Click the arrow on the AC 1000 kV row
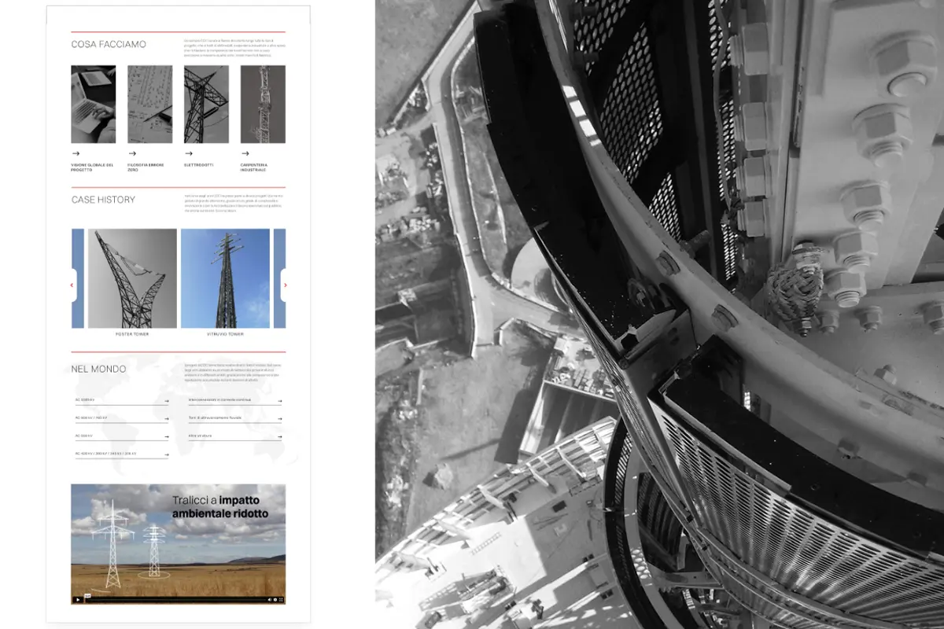944x629 pixels. [x=166, y=401]
